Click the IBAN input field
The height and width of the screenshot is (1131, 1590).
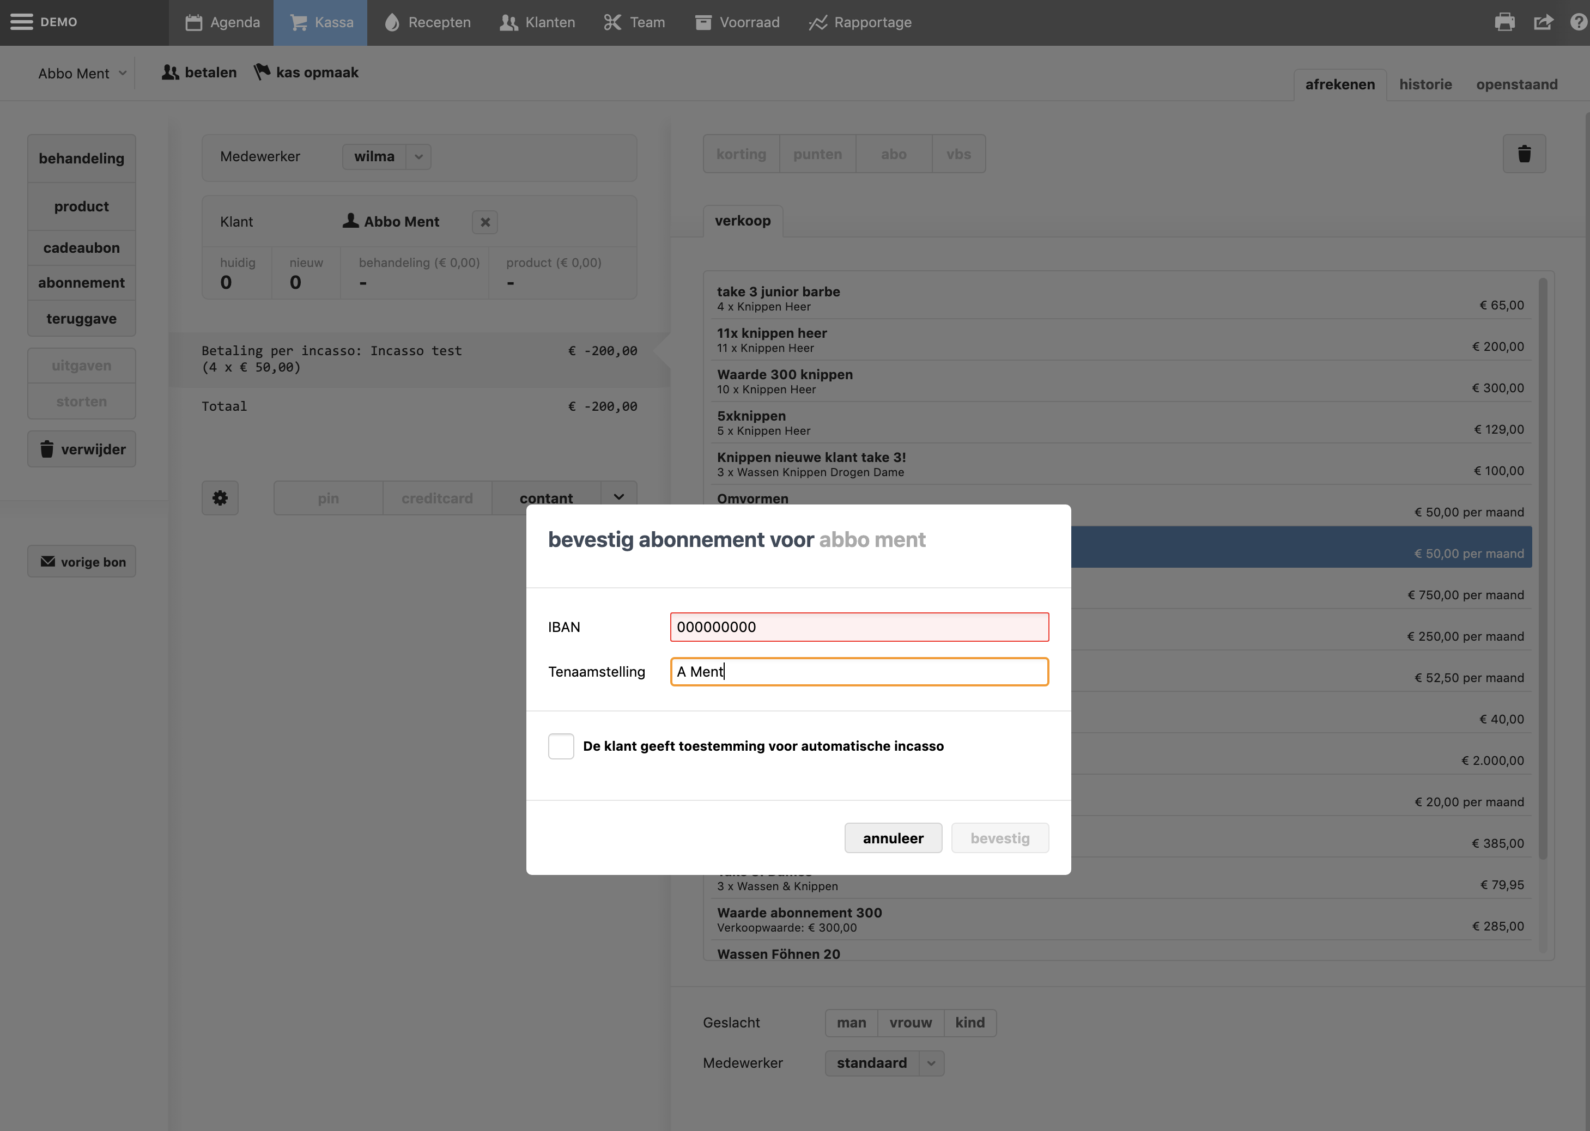click(859, 627)
